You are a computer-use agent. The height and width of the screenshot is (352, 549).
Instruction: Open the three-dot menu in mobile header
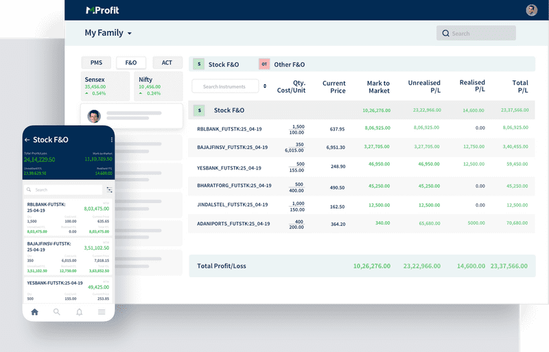pos(111,139)
